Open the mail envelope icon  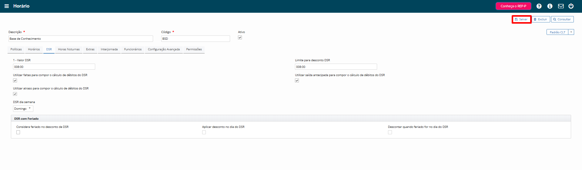[561, 6]
